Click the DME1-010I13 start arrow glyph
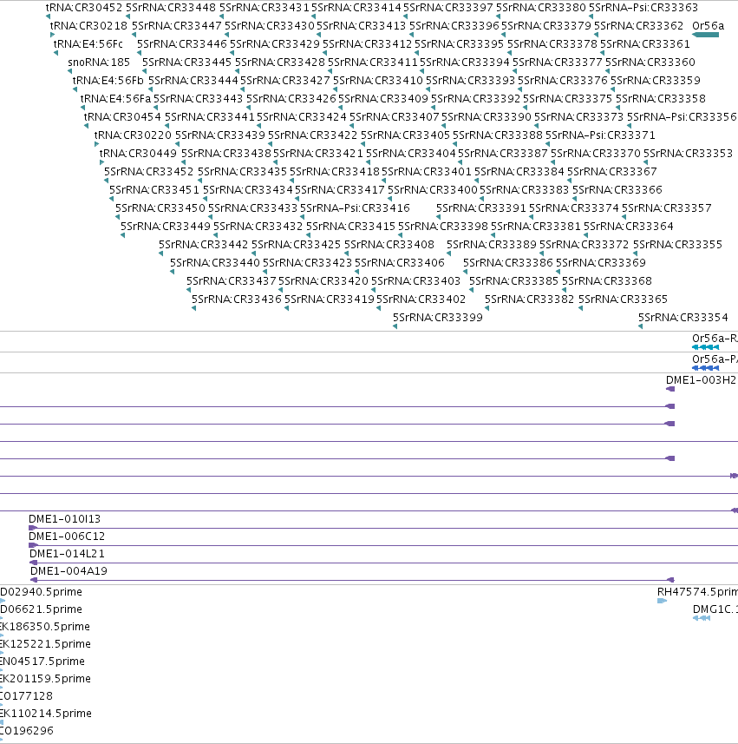 (x=33, y=528)
